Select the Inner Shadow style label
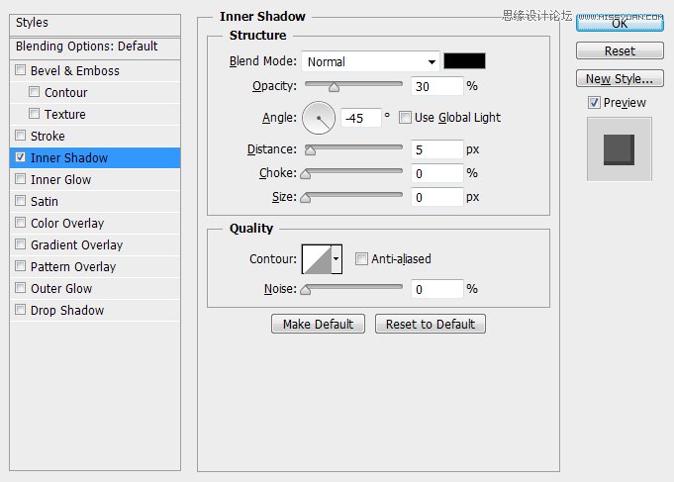Viewport: 674px width, 482px height. pos(69,158)
